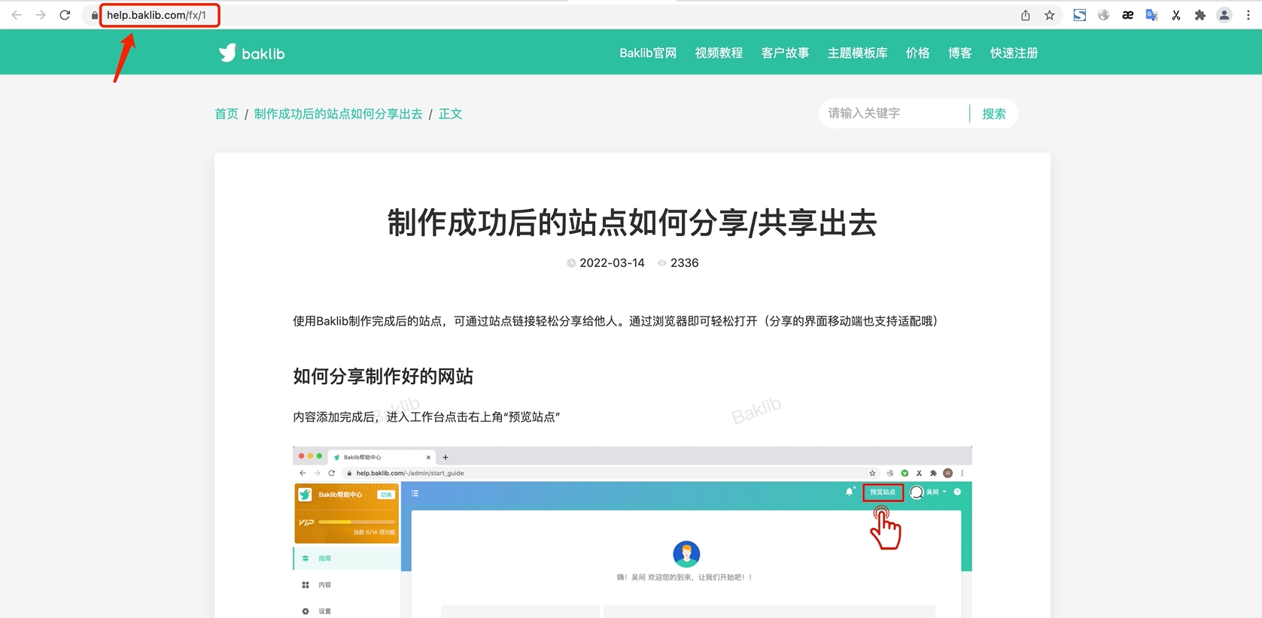
Task: Open the 视频教程 nav item
Action: pos(719,53)
